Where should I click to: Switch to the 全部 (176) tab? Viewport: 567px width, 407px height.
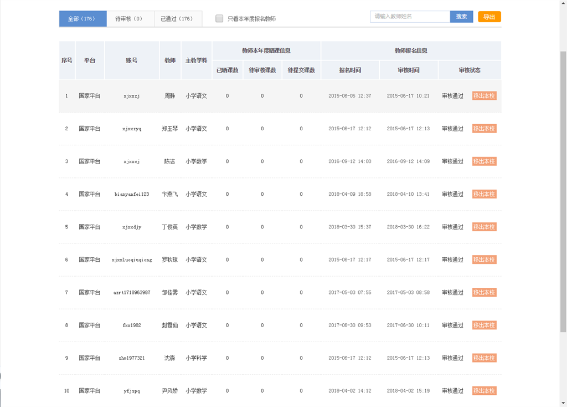(x=83, y=19)
